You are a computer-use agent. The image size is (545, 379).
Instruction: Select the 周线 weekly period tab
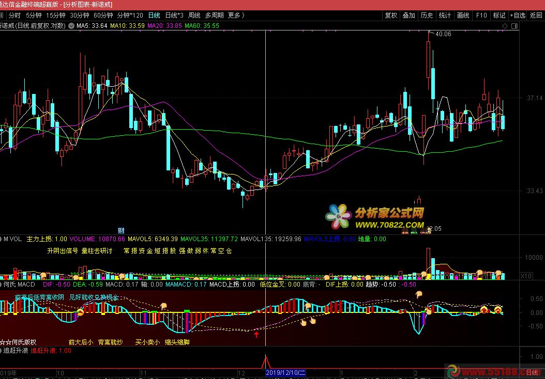[x=194, y=15]
